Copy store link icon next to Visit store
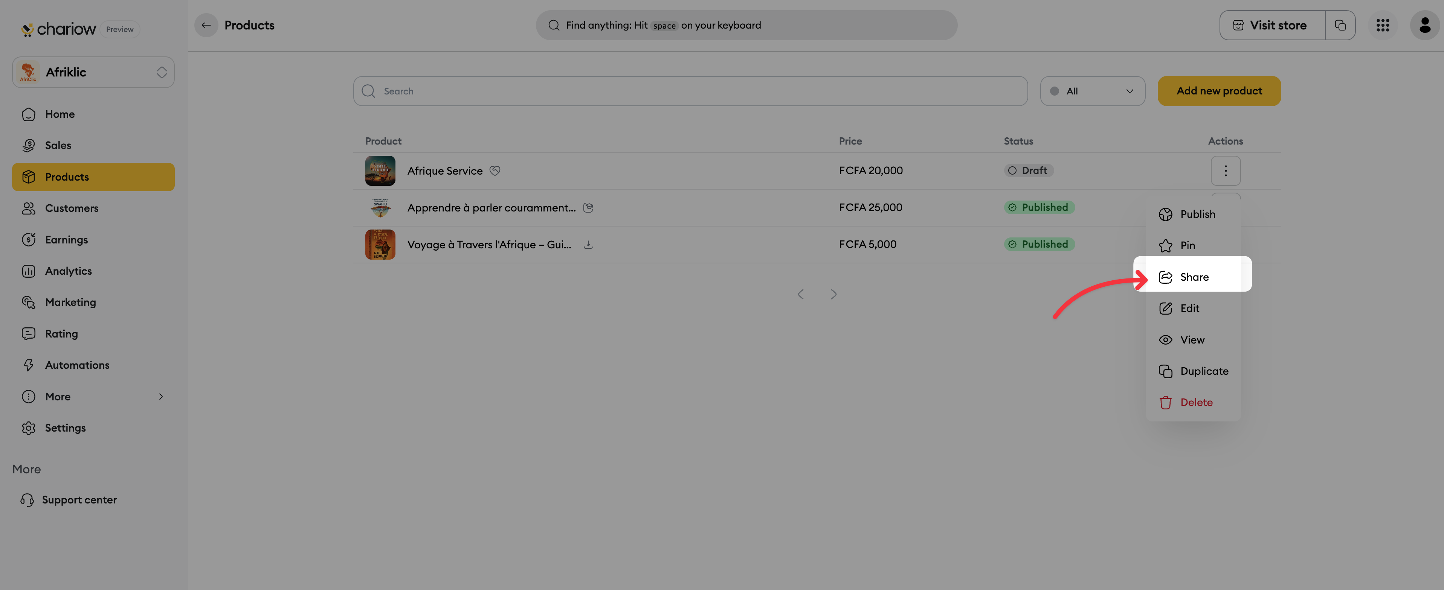 (x=1340, y=25)
